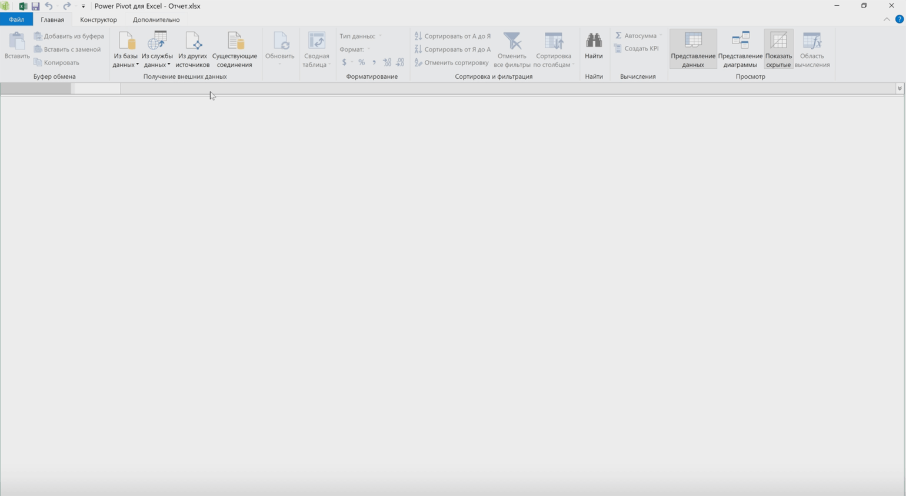Image resolution: width=906 pixels, height=496 pixels.
Task: Sort with Сортировать от Я до А
Action: pos(452,49)
